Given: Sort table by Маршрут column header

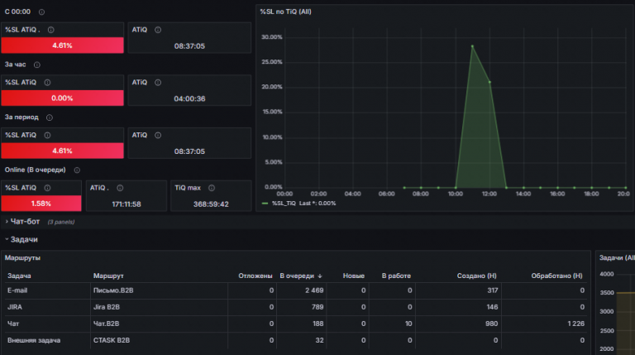Looking at the screenshot, I should tap(108, 276).
